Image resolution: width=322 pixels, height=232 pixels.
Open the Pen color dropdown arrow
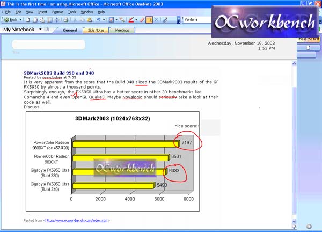[x=136, y=20]
